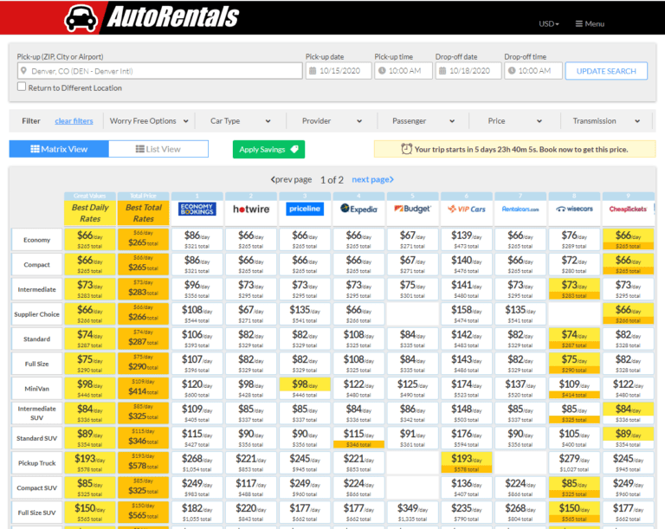The image size is (665, 529).
Task: Choose Rentalcars.com MiniVan $137/day rate
Action: click(x=520, y=388)
